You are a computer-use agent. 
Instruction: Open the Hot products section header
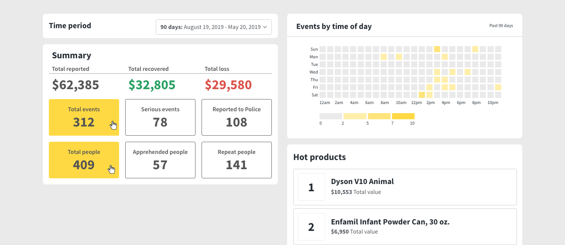coord(320,157)
